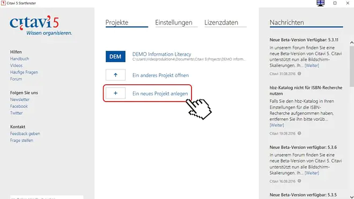Click the plus new project icon

pos(115,93)
